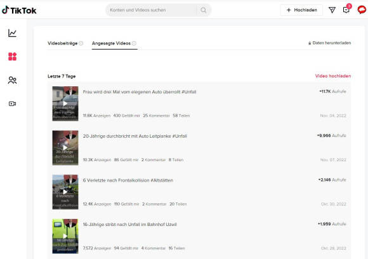Click the '86 Gefällt mir' stat

(126, 160)
